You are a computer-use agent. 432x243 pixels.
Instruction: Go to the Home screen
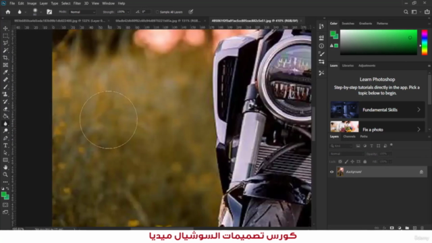coord(8,12)
